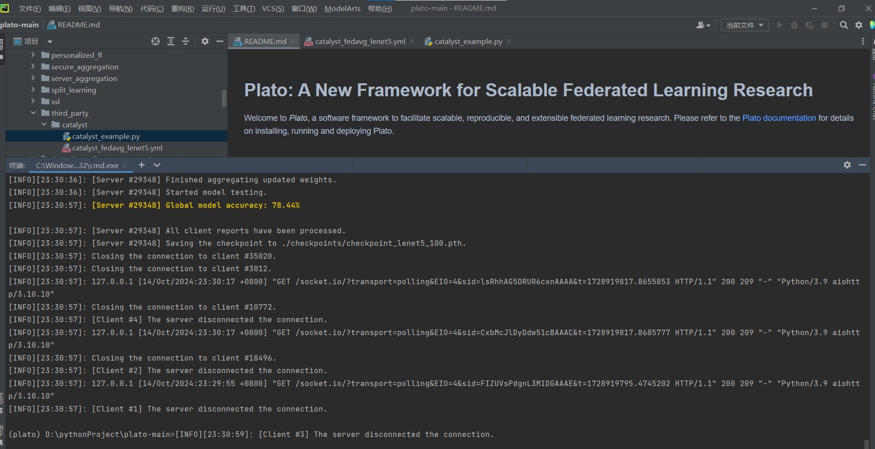Click the locate/select opened file target icon
The image size is (875, 449).
pos(156,42)
